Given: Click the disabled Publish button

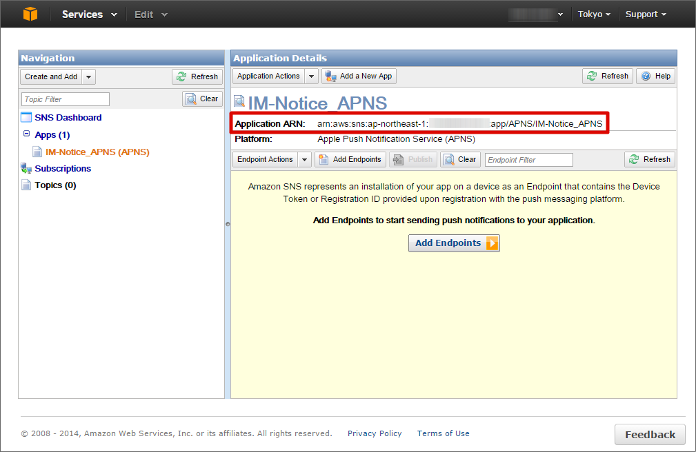Looking at the screenshot, I should [x=412, y=160].
